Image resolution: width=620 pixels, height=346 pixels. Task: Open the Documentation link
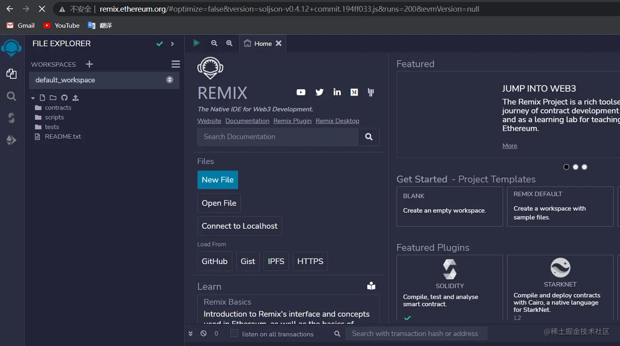247,121
